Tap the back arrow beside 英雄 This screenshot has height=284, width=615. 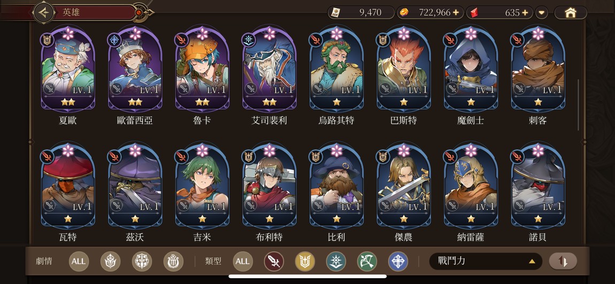coord(44,12)
